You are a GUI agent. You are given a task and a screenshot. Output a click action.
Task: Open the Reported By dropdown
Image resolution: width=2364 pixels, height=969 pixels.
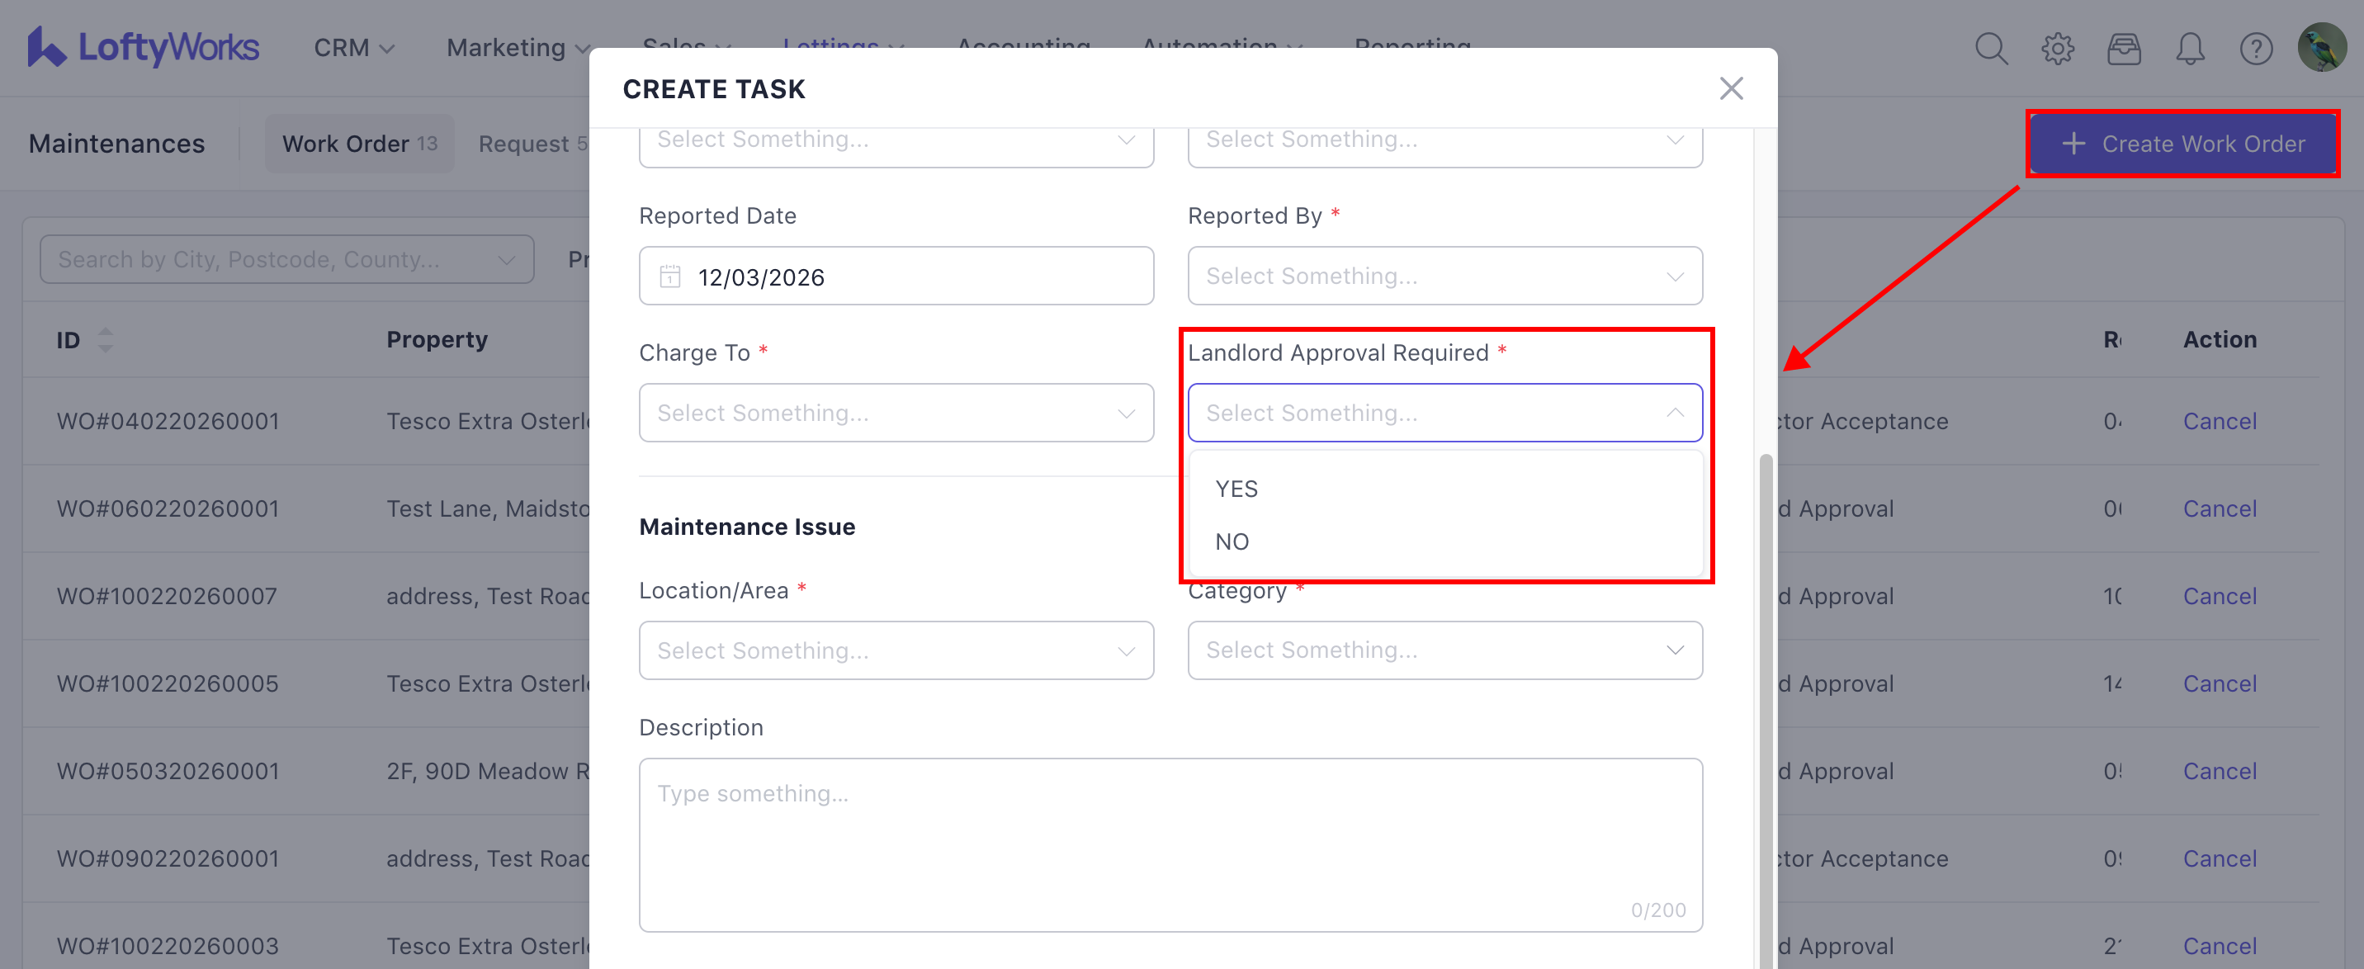pos(1444,277)
